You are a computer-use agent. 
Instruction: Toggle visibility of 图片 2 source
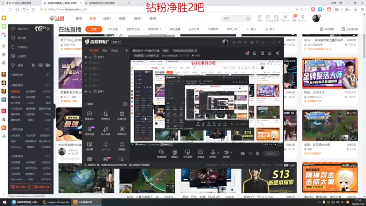(86, 68)
